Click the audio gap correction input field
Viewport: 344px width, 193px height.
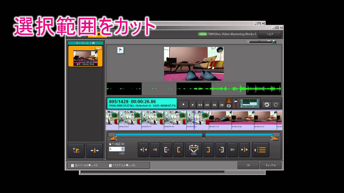click(115, 149)
